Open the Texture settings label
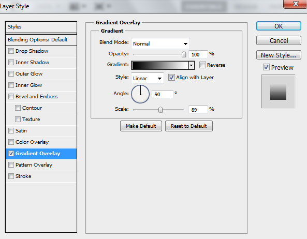 (31, 119)
